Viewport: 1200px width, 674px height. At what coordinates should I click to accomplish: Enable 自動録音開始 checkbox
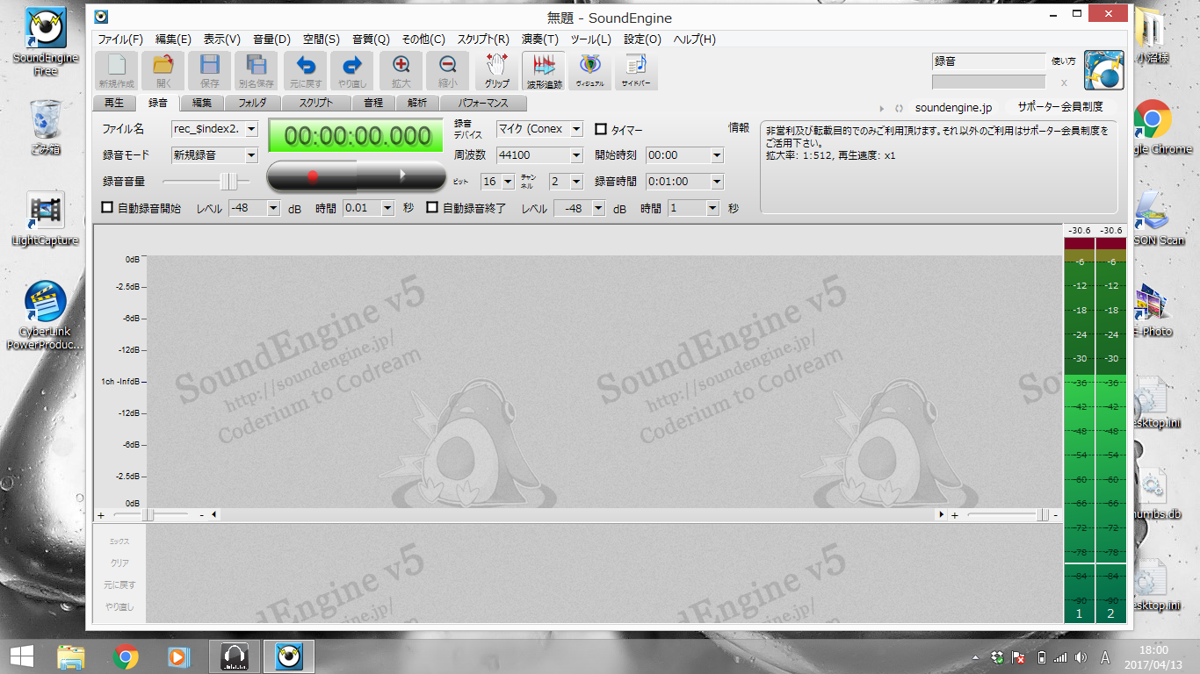click(108, 208)
